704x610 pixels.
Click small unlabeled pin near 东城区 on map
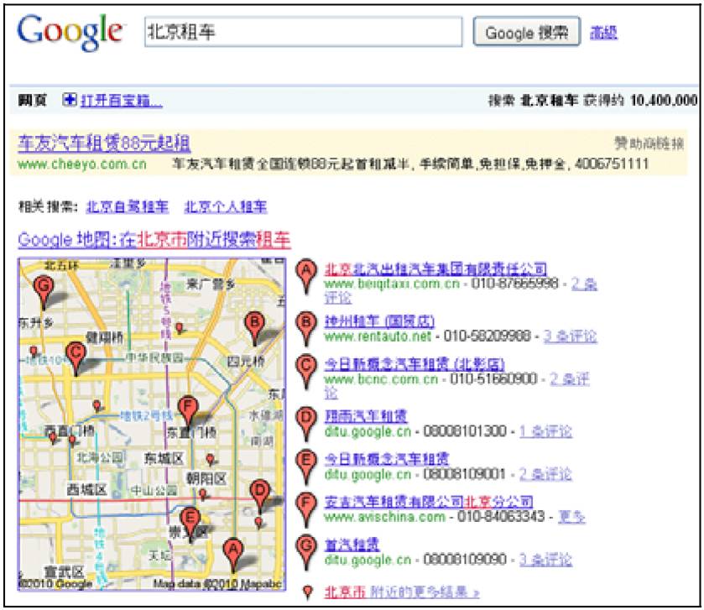click(210, 459)
